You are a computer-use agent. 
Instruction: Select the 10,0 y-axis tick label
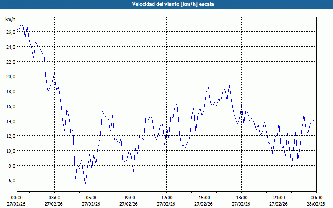click(10, 151)
